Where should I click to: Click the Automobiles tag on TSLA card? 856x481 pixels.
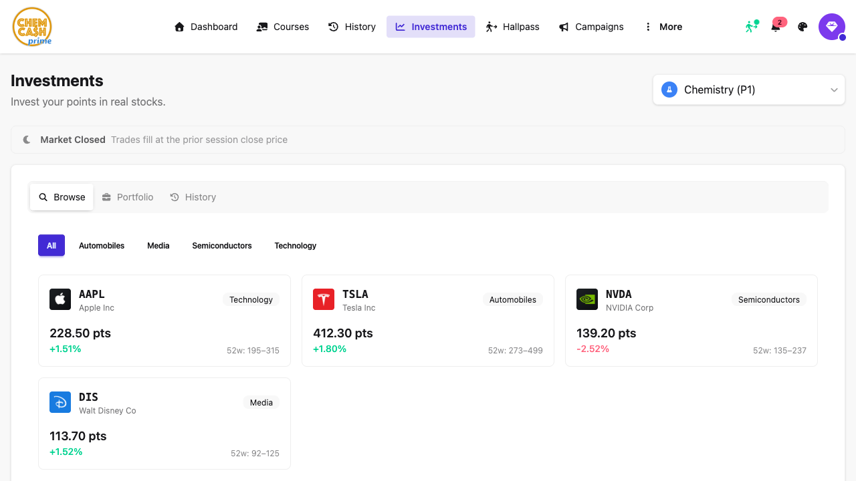tap(513, 299)
